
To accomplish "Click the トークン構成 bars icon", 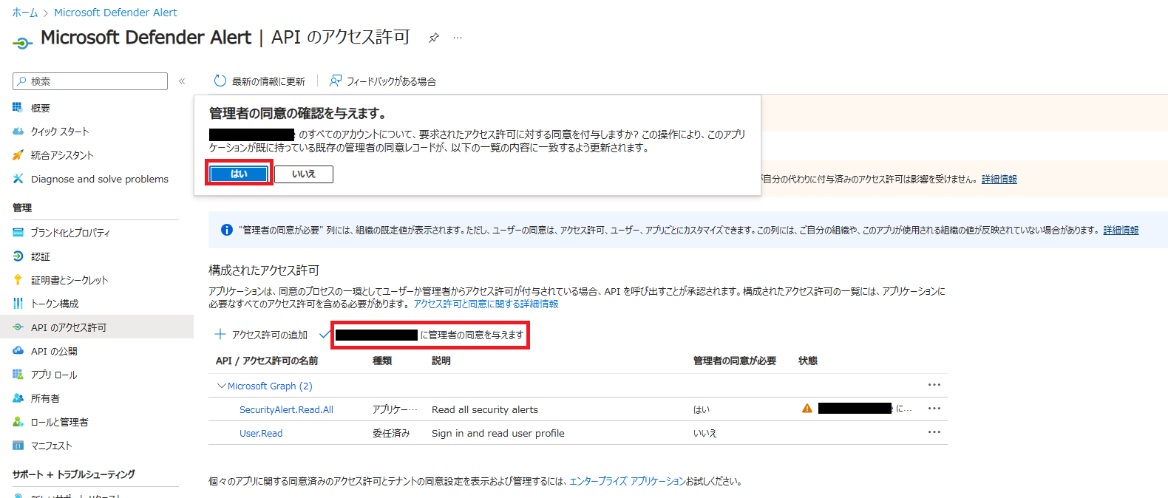I will [x=18, y=304].
